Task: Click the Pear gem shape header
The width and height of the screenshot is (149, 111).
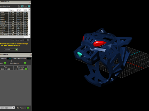Action: pos(6,67)
